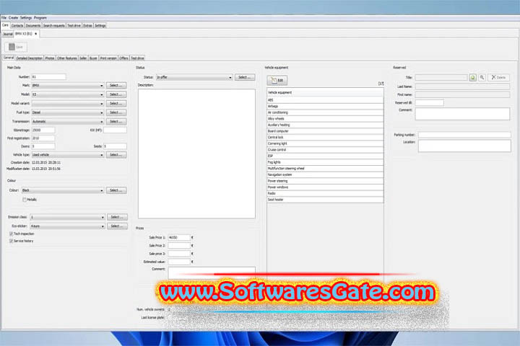Close the BMW X3 document tab
Image resolution: width=520 pixels, height=346 pixels.
36,34
